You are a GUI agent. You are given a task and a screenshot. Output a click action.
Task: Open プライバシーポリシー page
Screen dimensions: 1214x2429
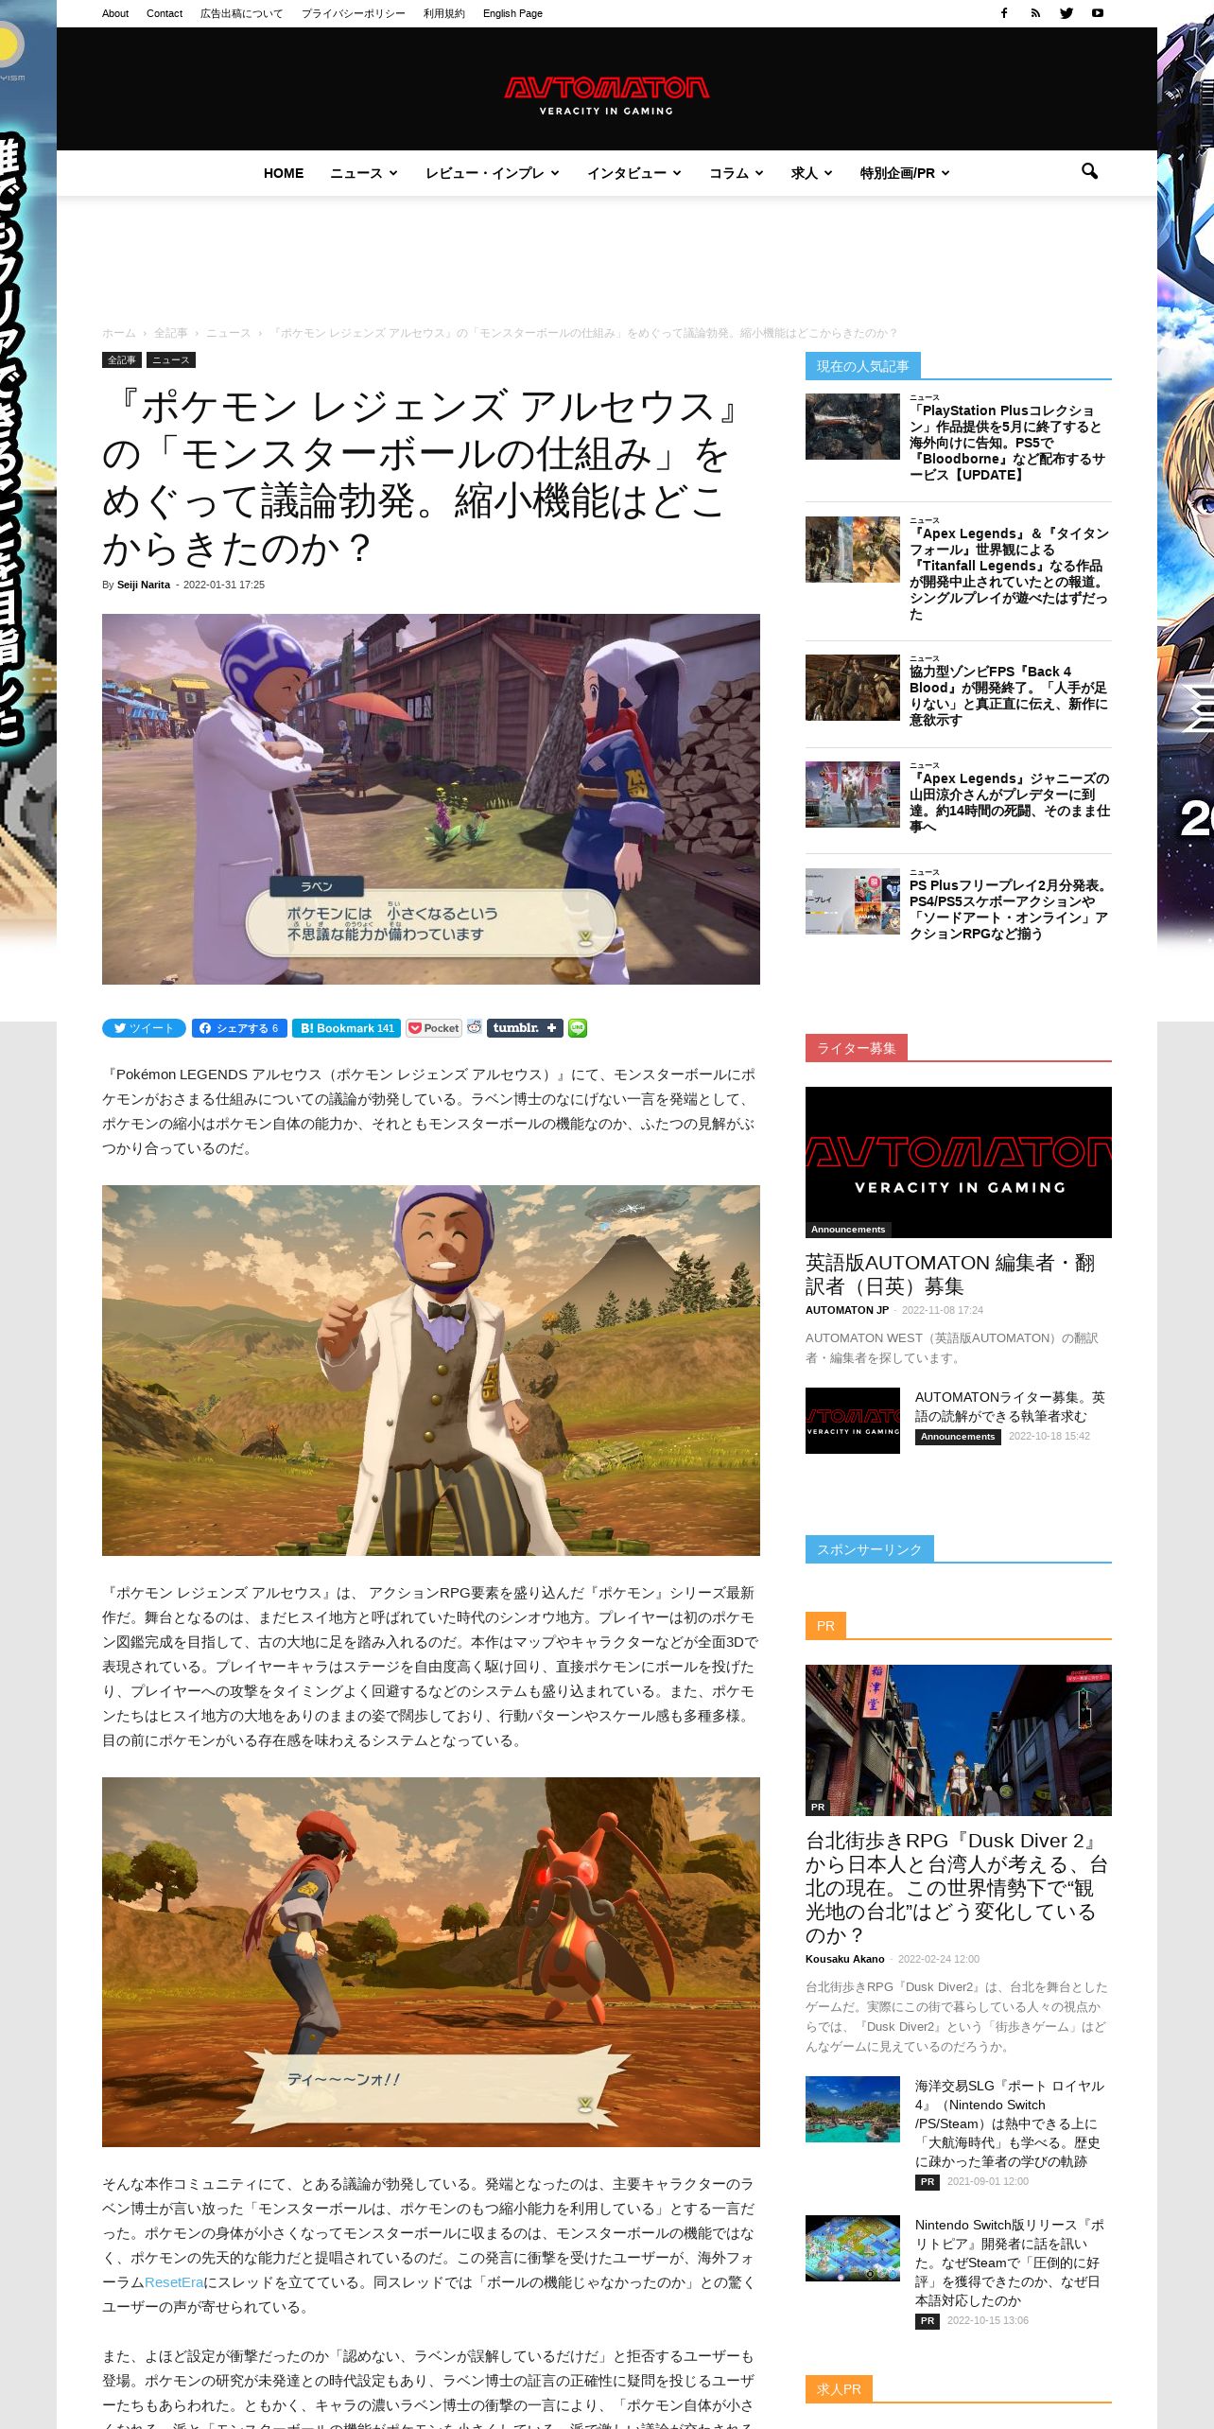coord(353,13)
